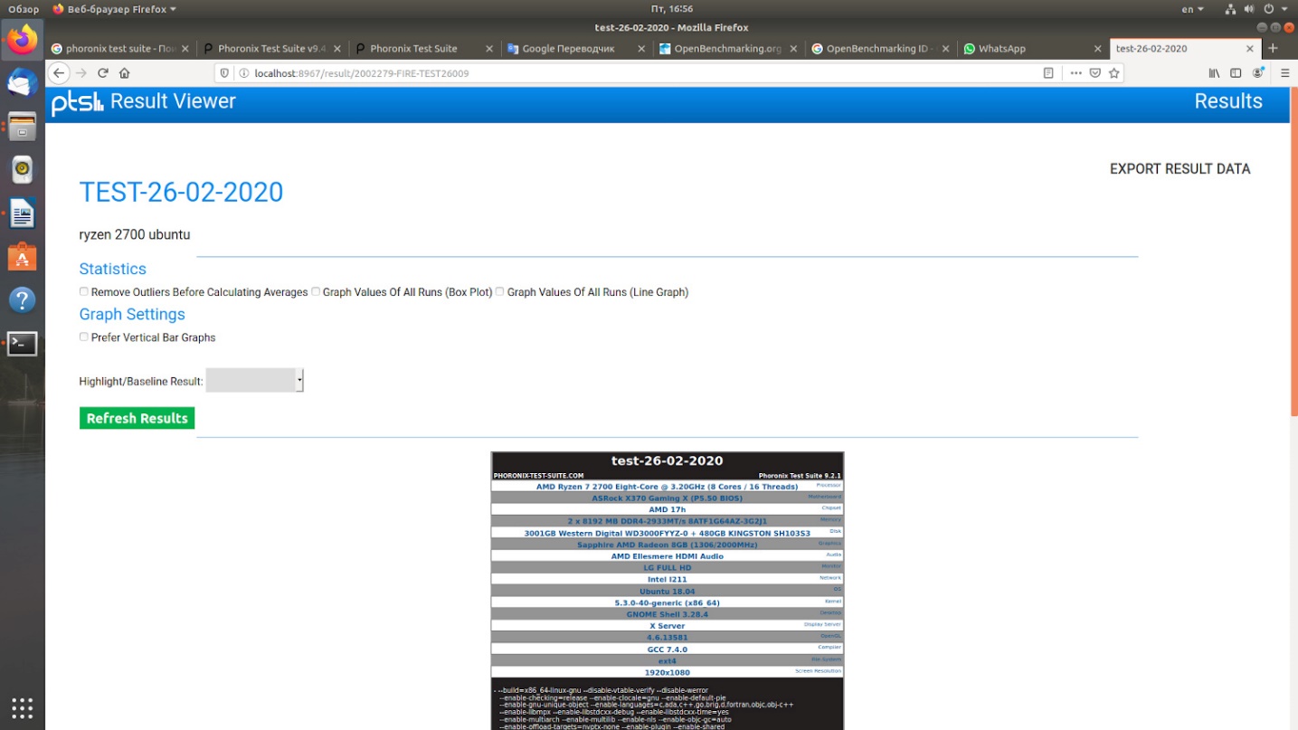Click Statistics section heading
Viewport: 1298px width, 730px height.
[x=112, y=269]
